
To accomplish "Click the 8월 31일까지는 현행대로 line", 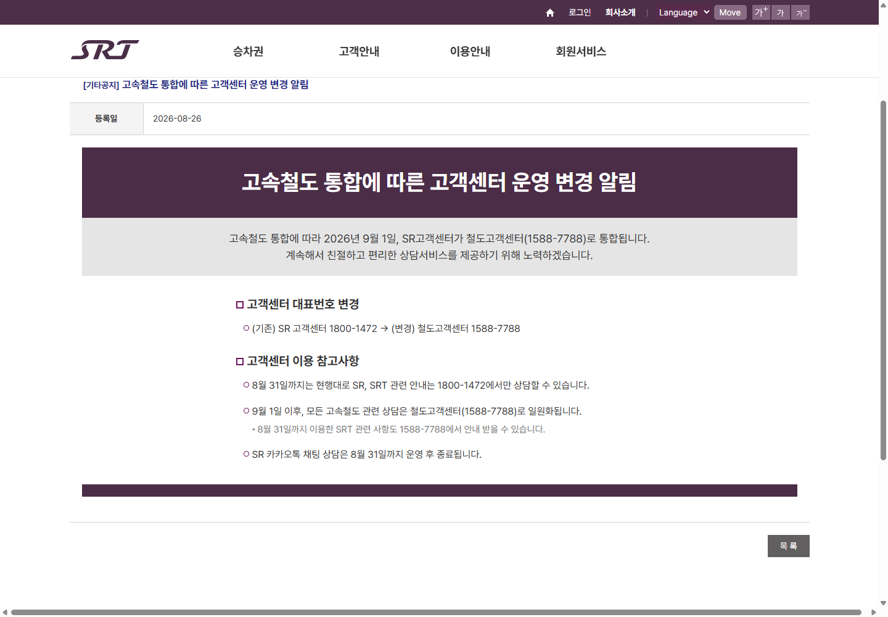I will click(416, 385).
